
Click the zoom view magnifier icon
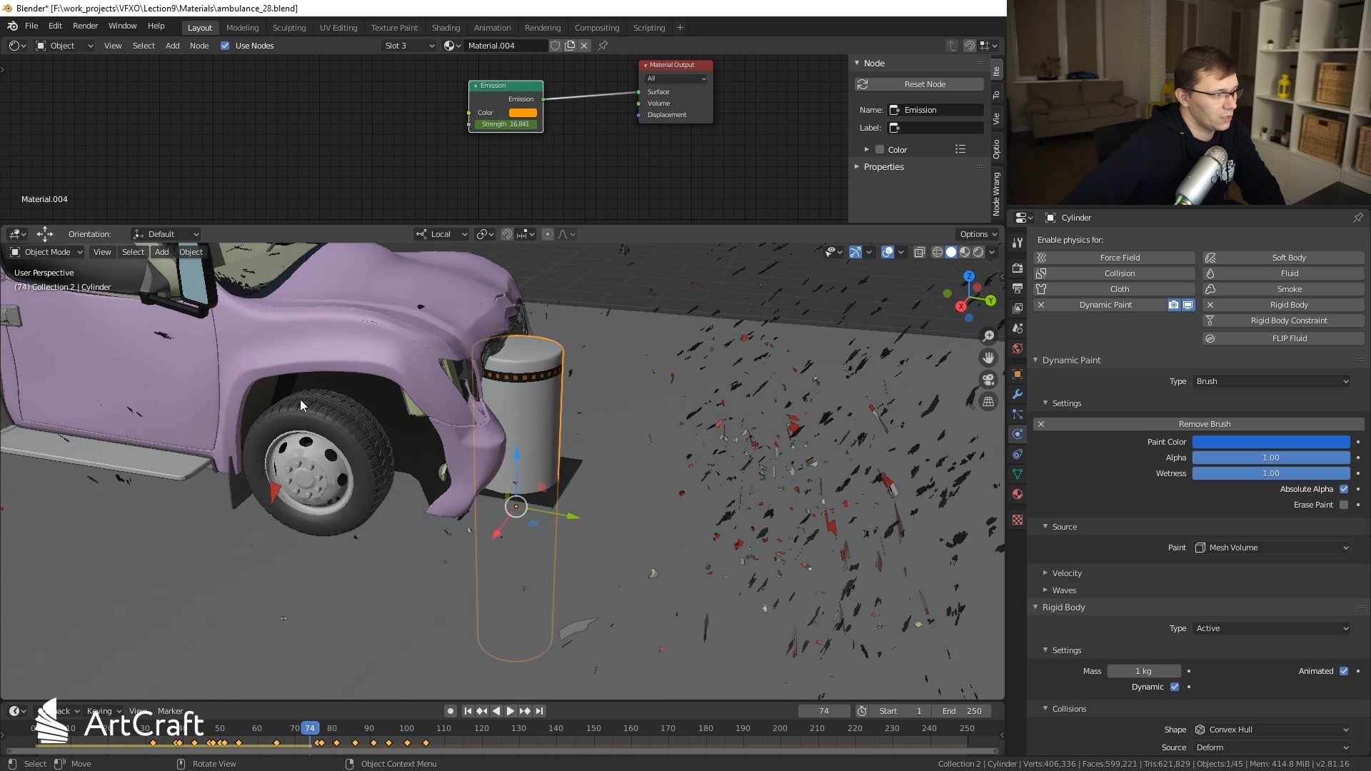tap(988, 336)
